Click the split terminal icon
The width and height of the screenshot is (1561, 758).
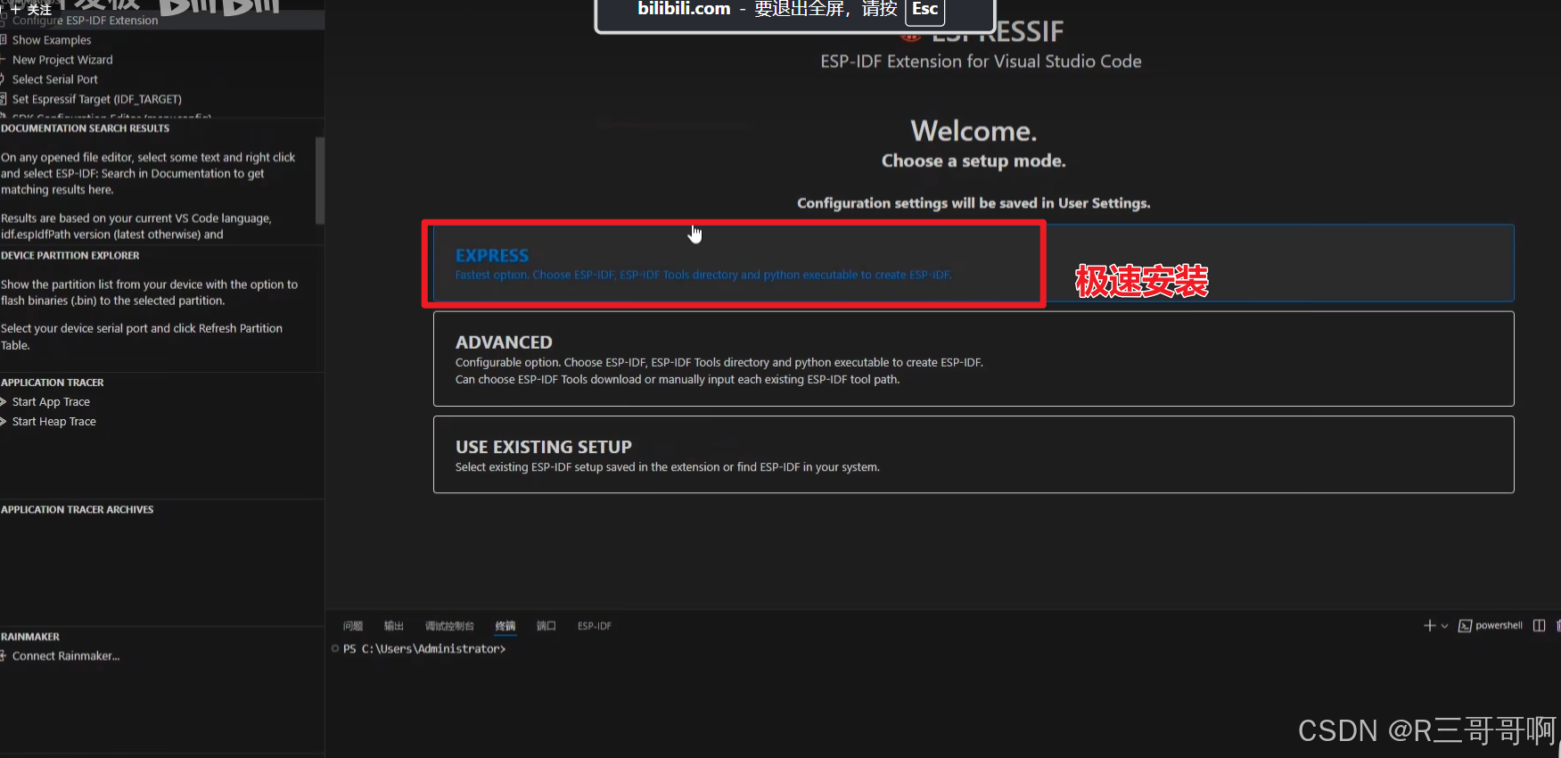click(x=1539, y=626)
